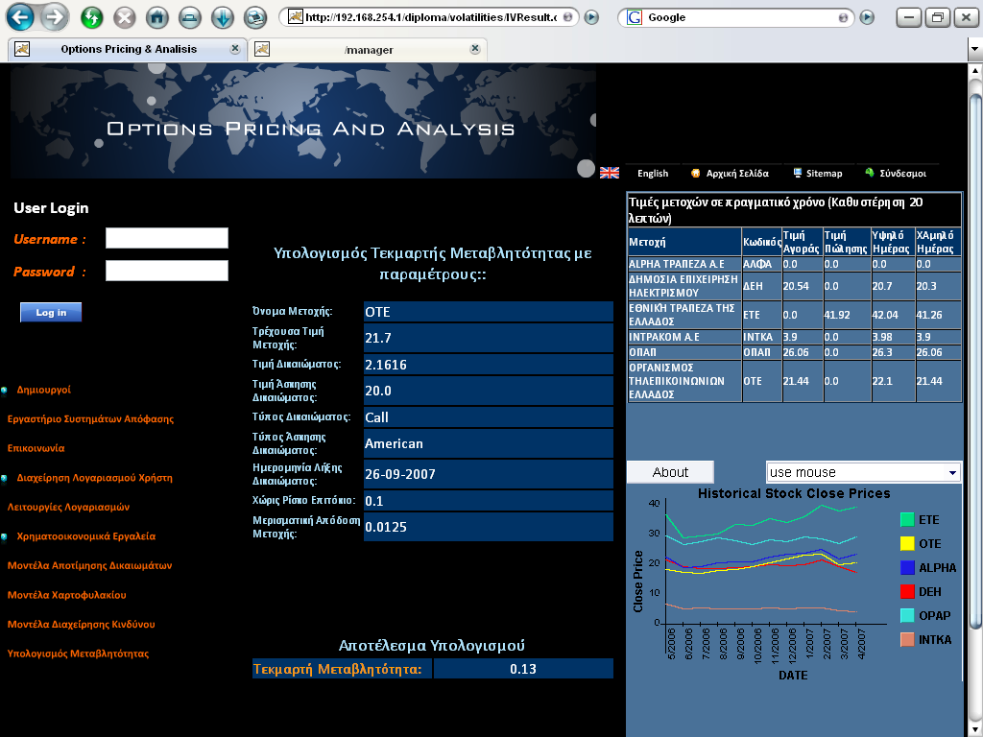
Task: Click the Go arrow next to the address bar
Action: (591, 17)
